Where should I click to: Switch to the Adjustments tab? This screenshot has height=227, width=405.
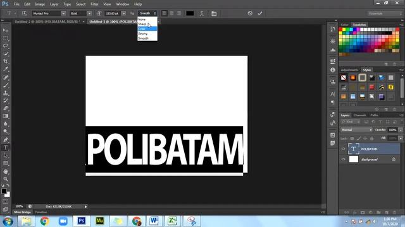349,70
